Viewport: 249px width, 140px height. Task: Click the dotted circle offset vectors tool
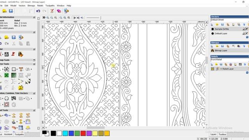[7, 98]
